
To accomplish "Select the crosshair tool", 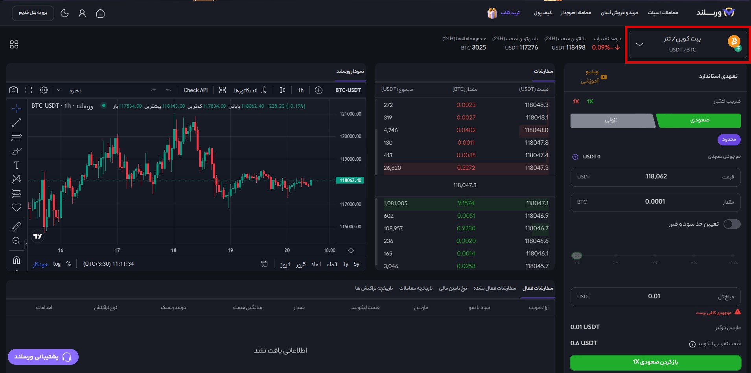I will (x=16, y=108).
